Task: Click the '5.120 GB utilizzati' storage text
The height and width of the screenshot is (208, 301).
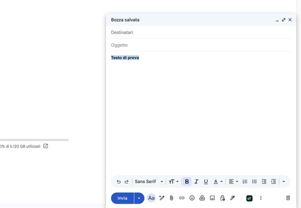Action: point(25,147)
